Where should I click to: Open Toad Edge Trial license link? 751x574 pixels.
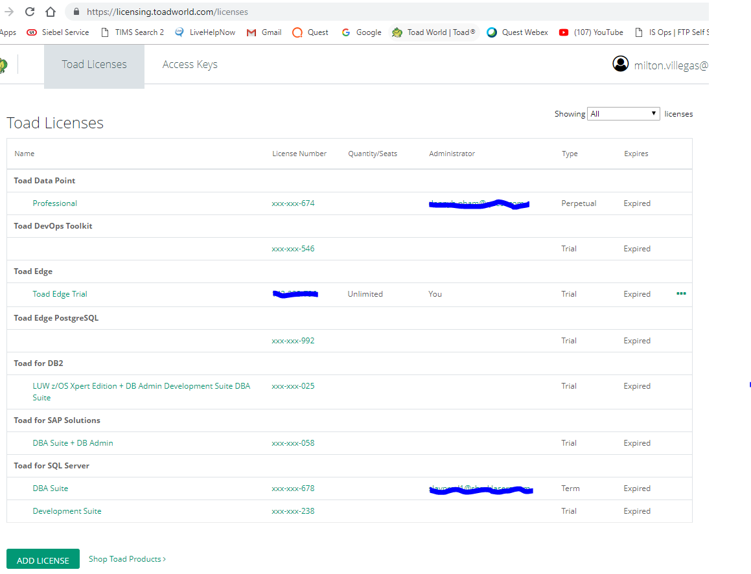(x=60, y=294)
